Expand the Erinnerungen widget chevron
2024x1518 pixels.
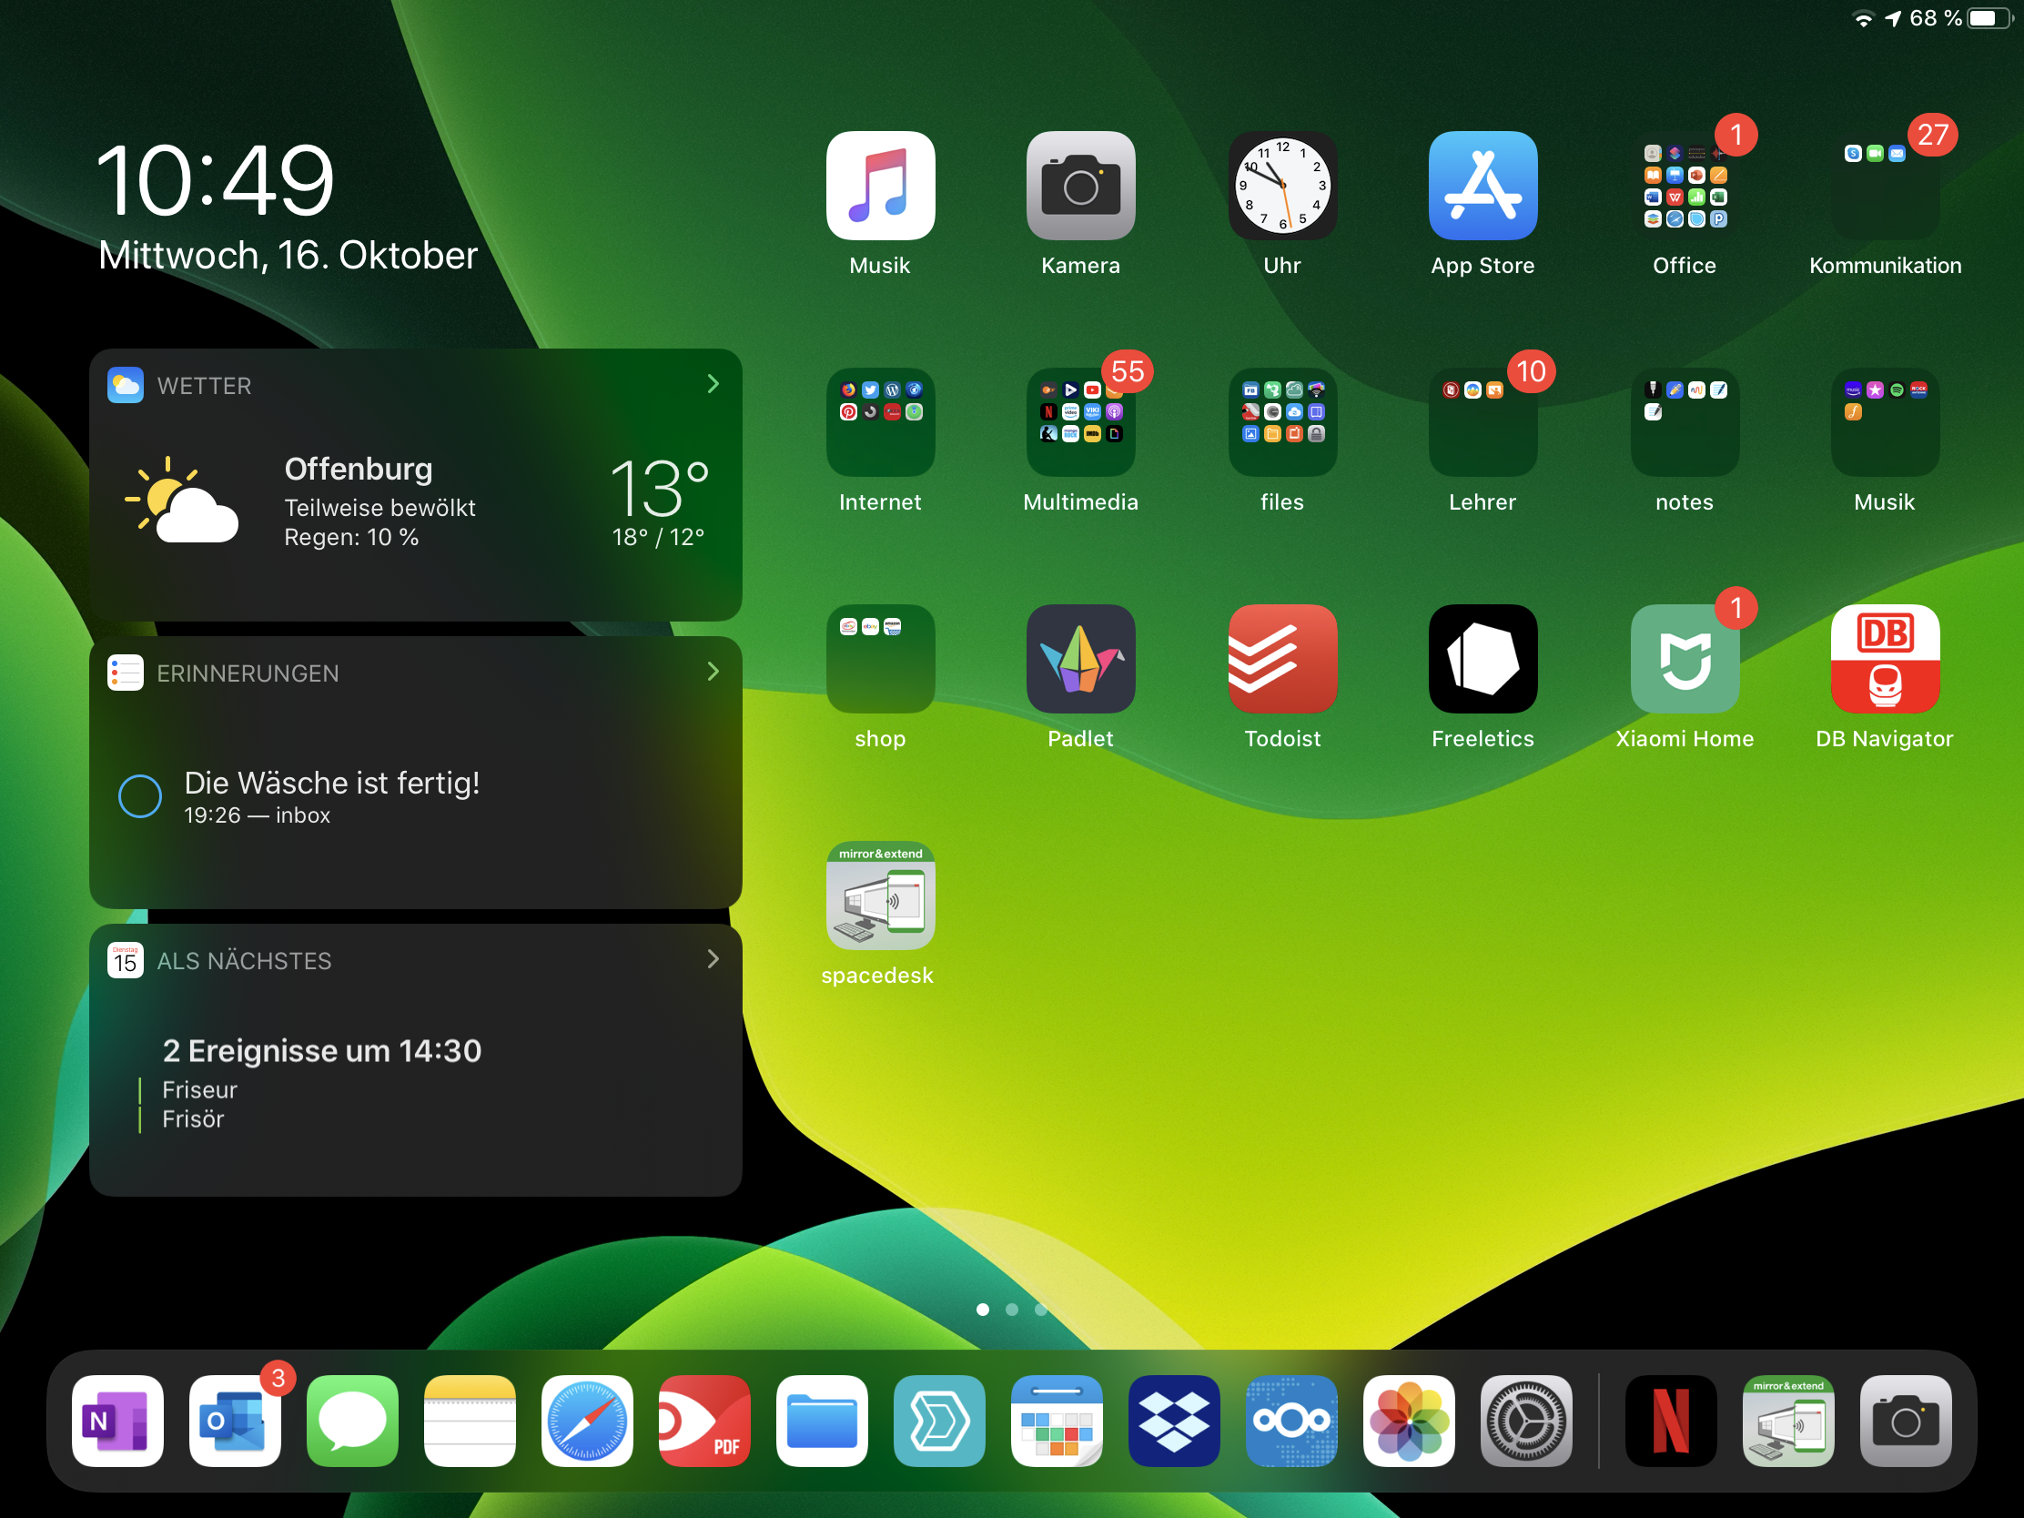click(x=713, y=672)
